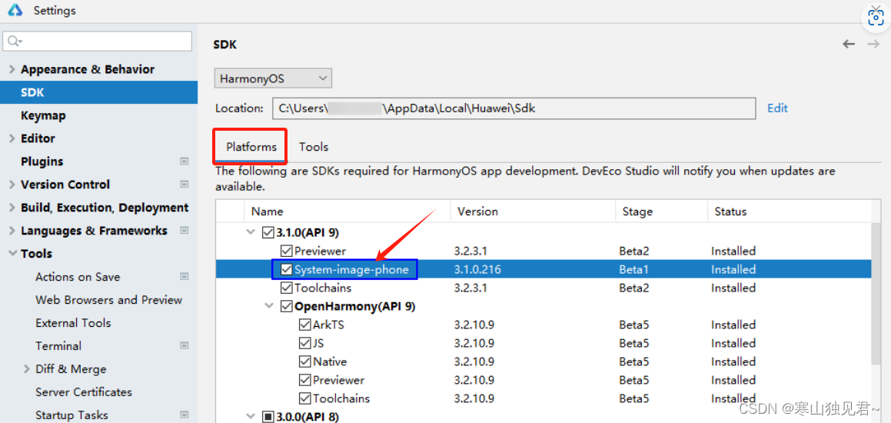Toggle the 3.1.0(API 9) checkbox

click(268, 232)
